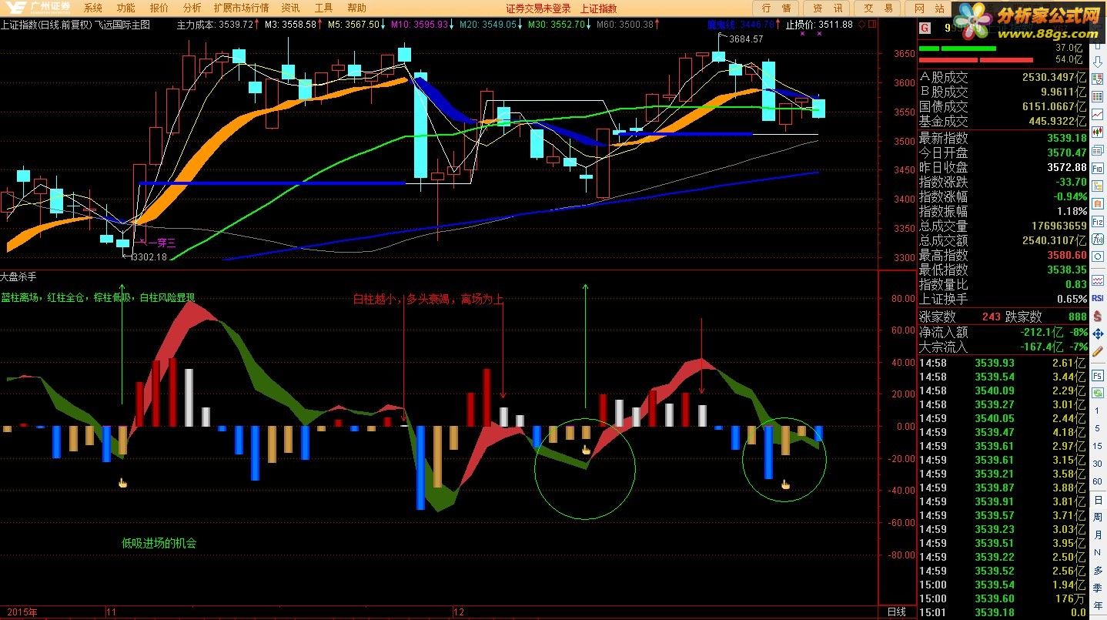Click the red dollar sign icon
The width and height of the screenshot is (1107, 620).
click(1098, 317)
